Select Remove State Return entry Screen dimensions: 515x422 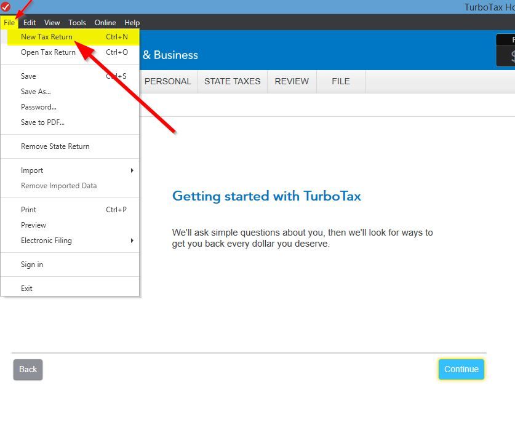[70, 146]
